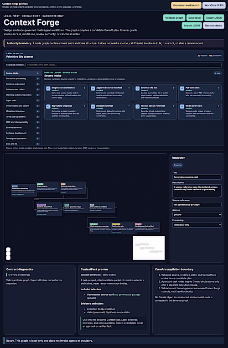Open the MCP and interoperability folder
228x348 pixels.
point(22,122)
